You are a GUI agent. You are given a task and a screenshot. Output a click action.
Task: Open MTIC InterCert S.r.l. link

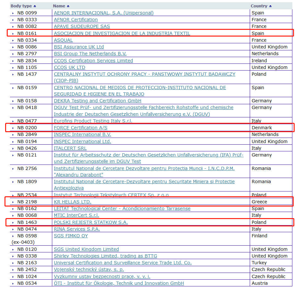(76, 216)
